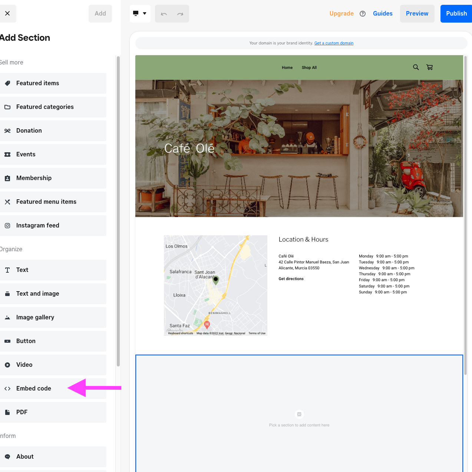Click the help question mark icon
This screenshot has height=472, width=472.
(x=363, y=14)
